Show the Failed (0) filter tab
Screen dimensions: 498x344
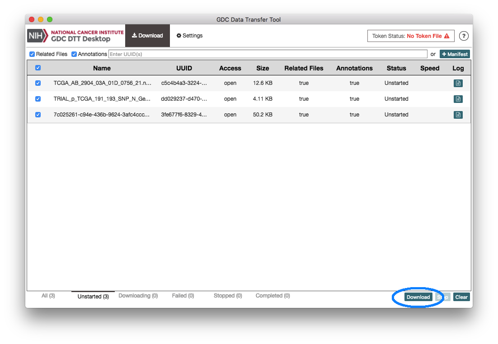click(x=183, y=296)
